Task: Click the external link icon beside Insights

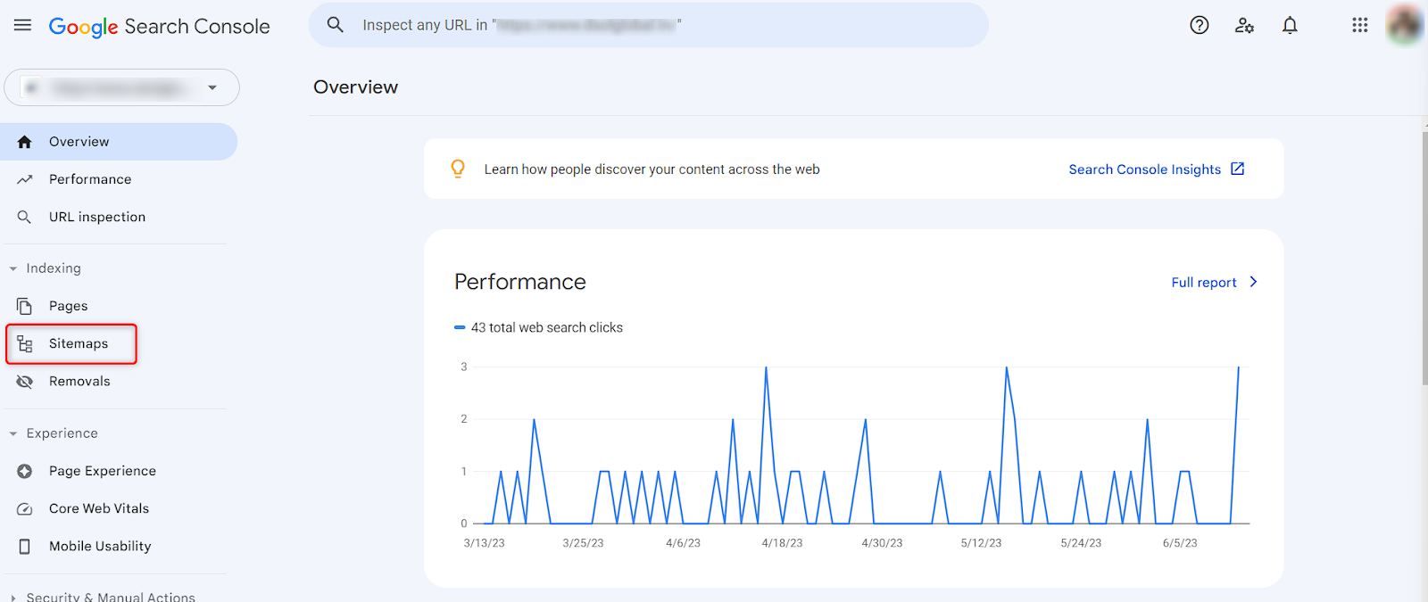Action: click(x=1238, y=169)
